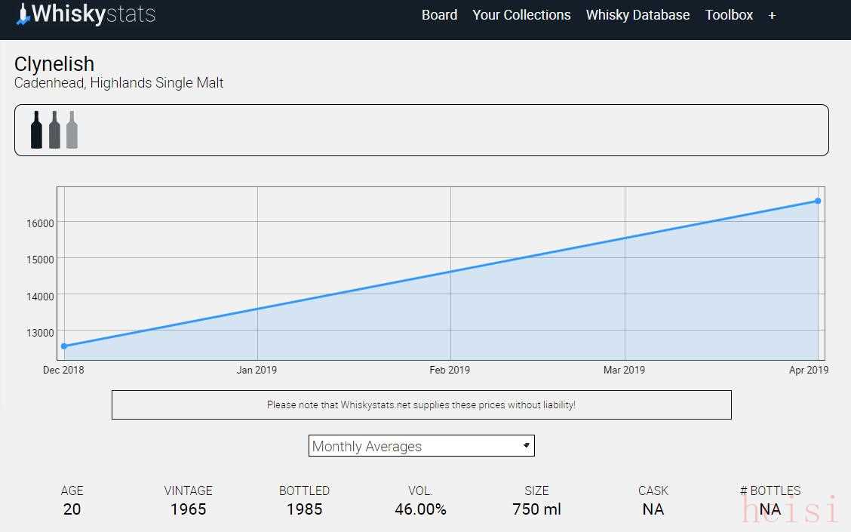Click the Vintage 1965 value
851x532 pixels.
[x=188, y=509]
